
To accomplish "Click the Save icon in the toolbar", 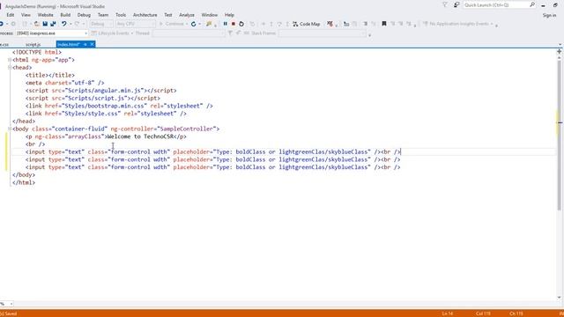I will 45,24.
